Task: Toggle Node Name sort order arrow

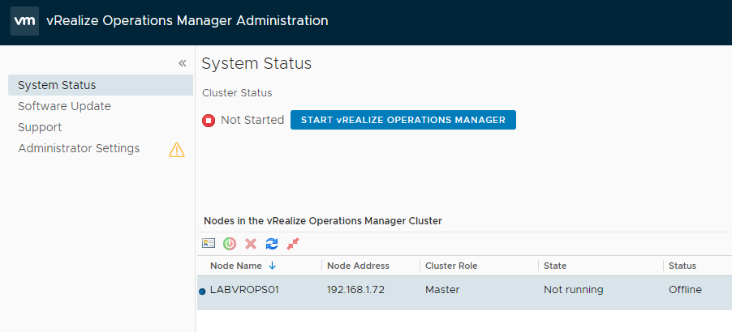Action: (x=272, y=266)
